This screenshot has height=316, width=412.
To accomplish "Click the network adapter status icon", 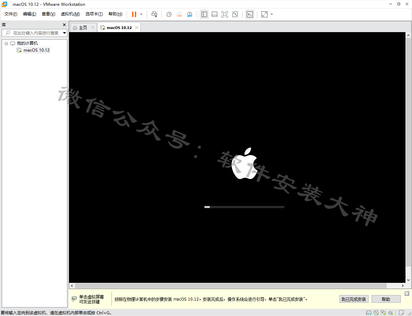I will coord(384,313).
